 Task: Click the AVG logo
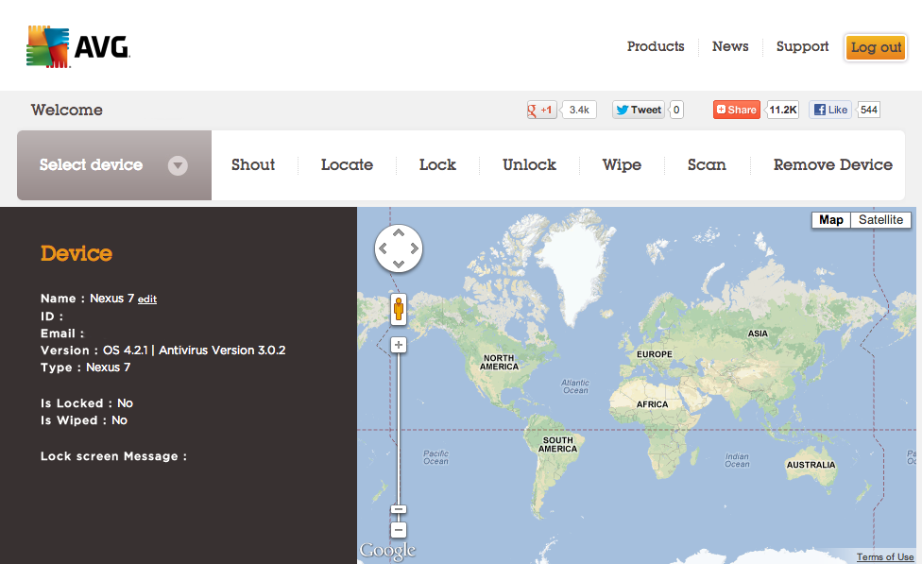(x=77, y=46)
